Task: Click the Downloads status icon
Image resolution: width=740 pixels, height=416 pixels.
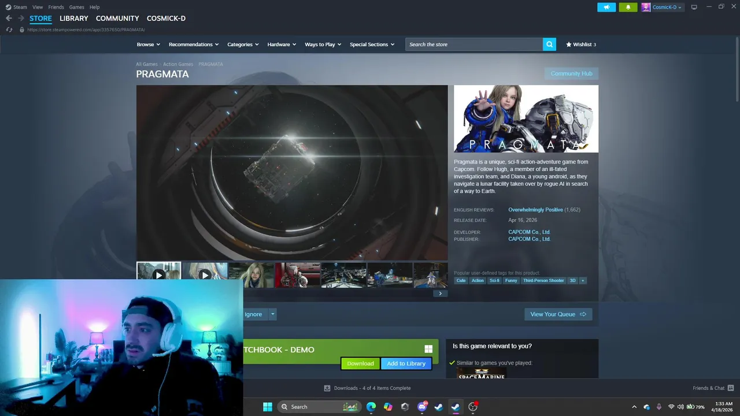Action: click(327, 388)
